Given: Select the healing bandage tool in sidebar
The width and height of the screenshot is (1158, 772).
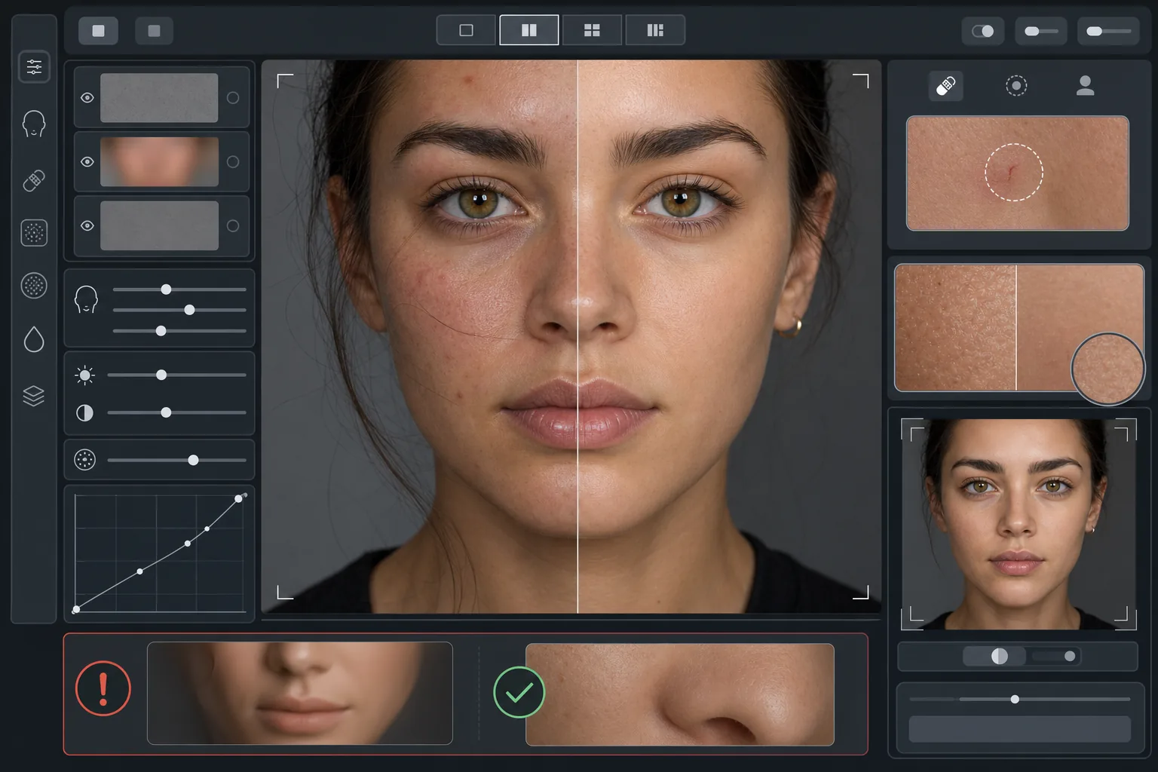Looking at the screenshot, I should [x=34, y=180].
